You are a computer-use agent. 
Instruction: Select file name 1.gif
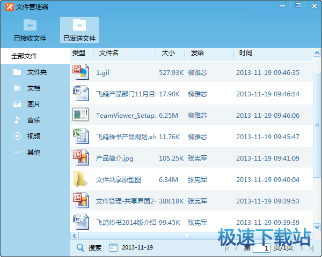tap(103, 73)
